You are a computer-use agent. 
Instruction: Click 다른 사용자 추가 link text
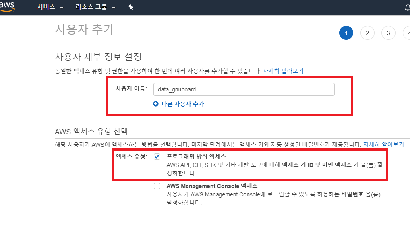point(183,104)
